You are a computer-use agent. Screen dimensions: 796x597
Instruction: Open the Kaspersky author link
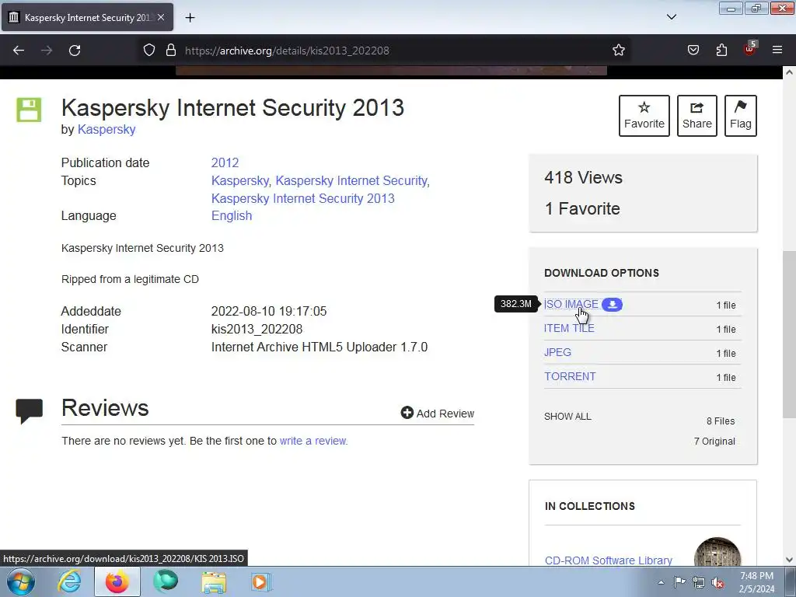point(106,130)
